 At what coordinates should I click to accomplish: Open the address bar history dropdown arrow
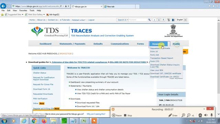click(63, 6)
